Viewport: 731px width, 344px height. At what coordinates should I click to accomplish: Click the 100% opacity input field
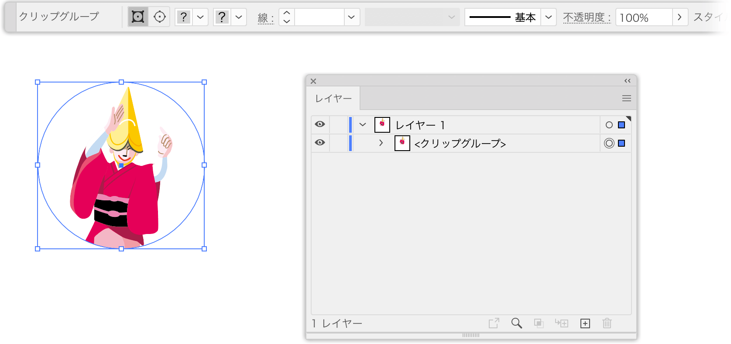point(644,17)
